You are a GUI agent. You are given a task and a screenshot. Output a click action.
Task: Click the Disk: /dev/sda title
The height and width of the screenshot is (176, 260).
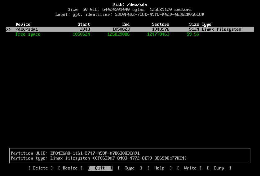click(130, 4)
